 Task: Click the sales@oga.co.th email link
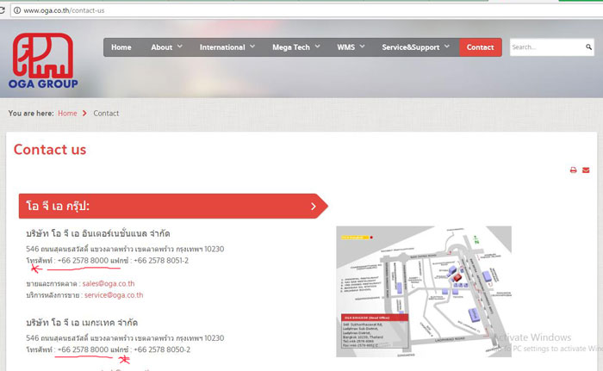(x=108, y=282)
